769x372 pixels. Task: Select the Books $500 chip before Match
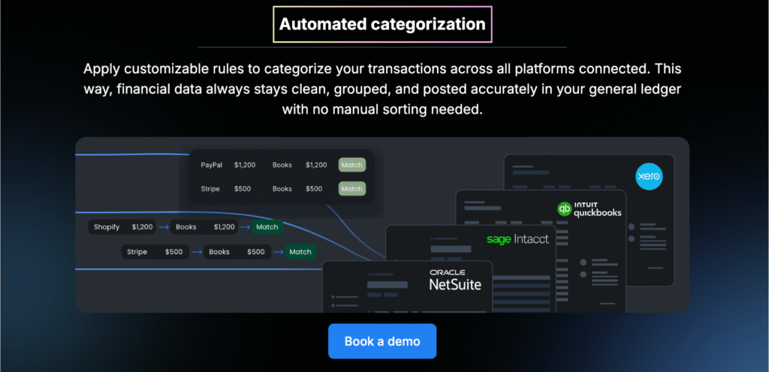tap(237, 253)
